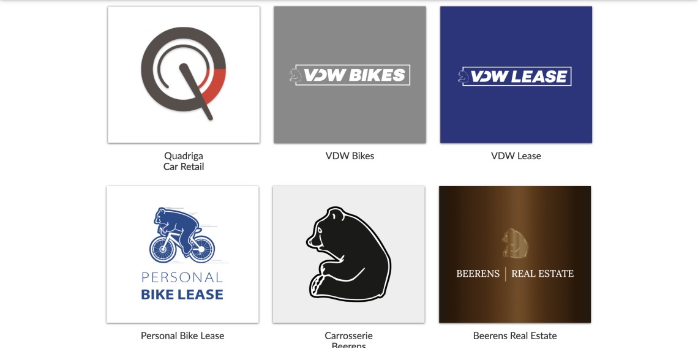Click the small bear icon beside VDW Lease
The height and width of the screenshot is (349, 698).
click(463, 76)
